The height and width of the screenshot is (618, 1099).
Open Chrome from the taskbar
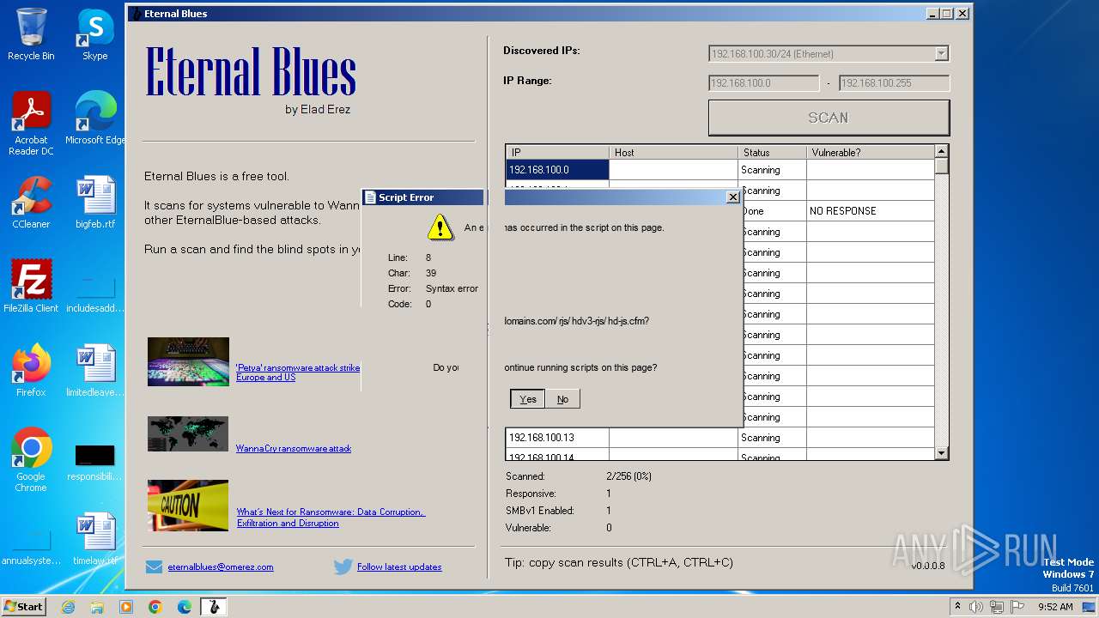[155, 607]
